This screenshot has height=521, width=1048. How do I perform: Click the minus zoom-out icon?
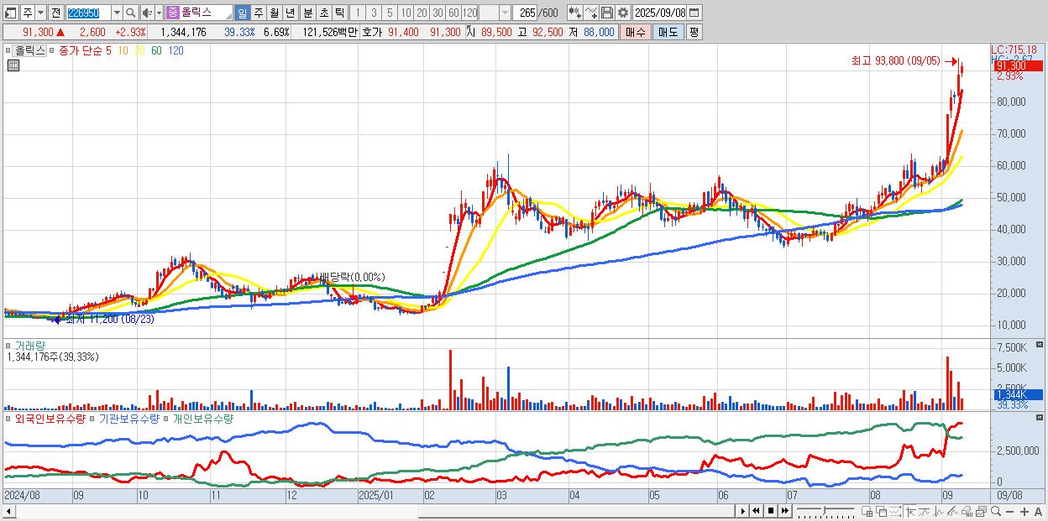(x=1009, y=511)
